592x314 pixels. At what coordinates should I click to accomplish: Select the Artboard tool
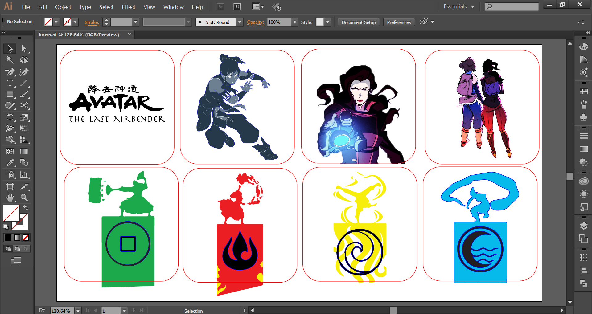tap(10, 186)
